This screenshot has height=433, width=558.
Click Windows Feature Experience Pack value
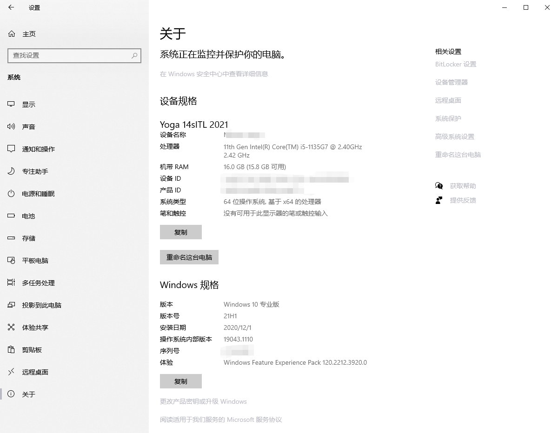pos(295,362)
